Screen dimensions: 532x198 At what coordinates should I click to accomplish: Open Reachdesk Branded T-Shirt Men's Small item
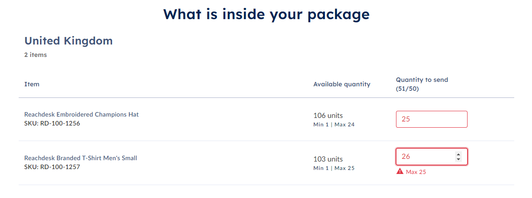pos(81,158)
